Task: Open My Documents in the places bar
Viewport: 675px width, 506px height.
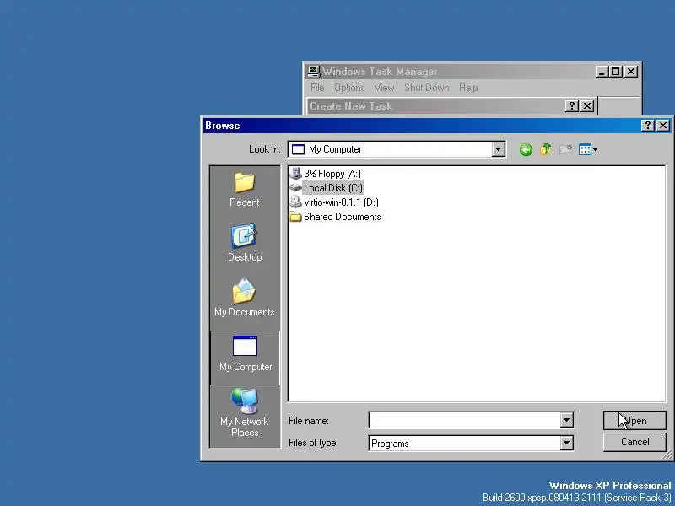Action: coord(244,298)
